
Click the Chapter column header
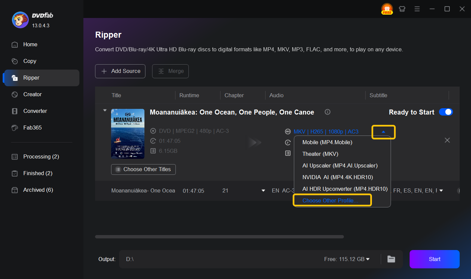point(234,95)
